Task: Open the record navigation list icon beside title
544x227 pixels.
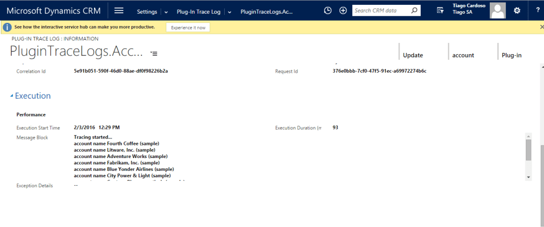Action: click(154, 54)
